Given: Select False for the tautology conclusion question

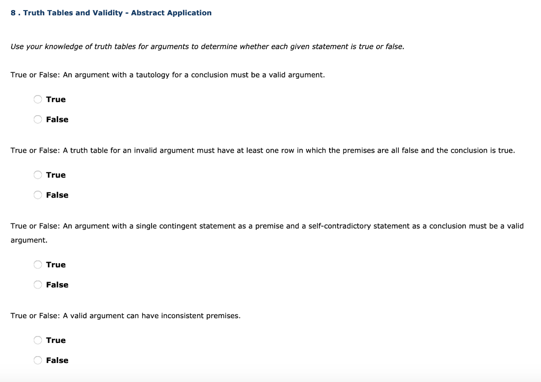Looking at the screenshot, I should point(38,119).
